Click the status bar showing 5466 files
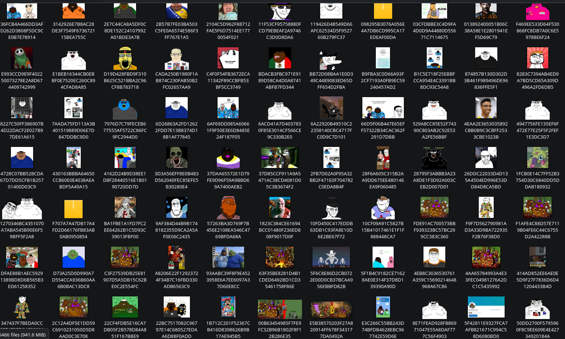The width and height of the screenshot is (565, 339). [23, 335]
